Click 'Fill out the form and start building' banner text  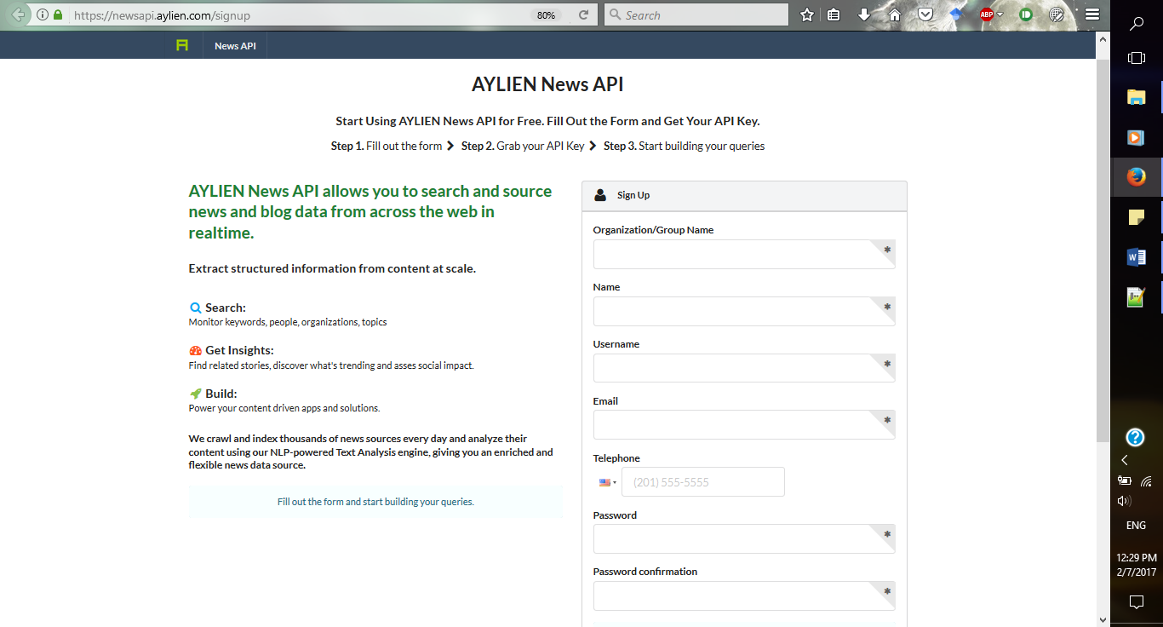[x=375, y=502]
